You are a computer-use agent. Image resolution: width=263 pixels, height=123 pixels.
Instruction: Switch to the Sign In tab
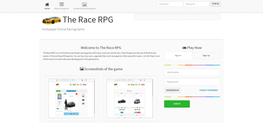point(178,55)
